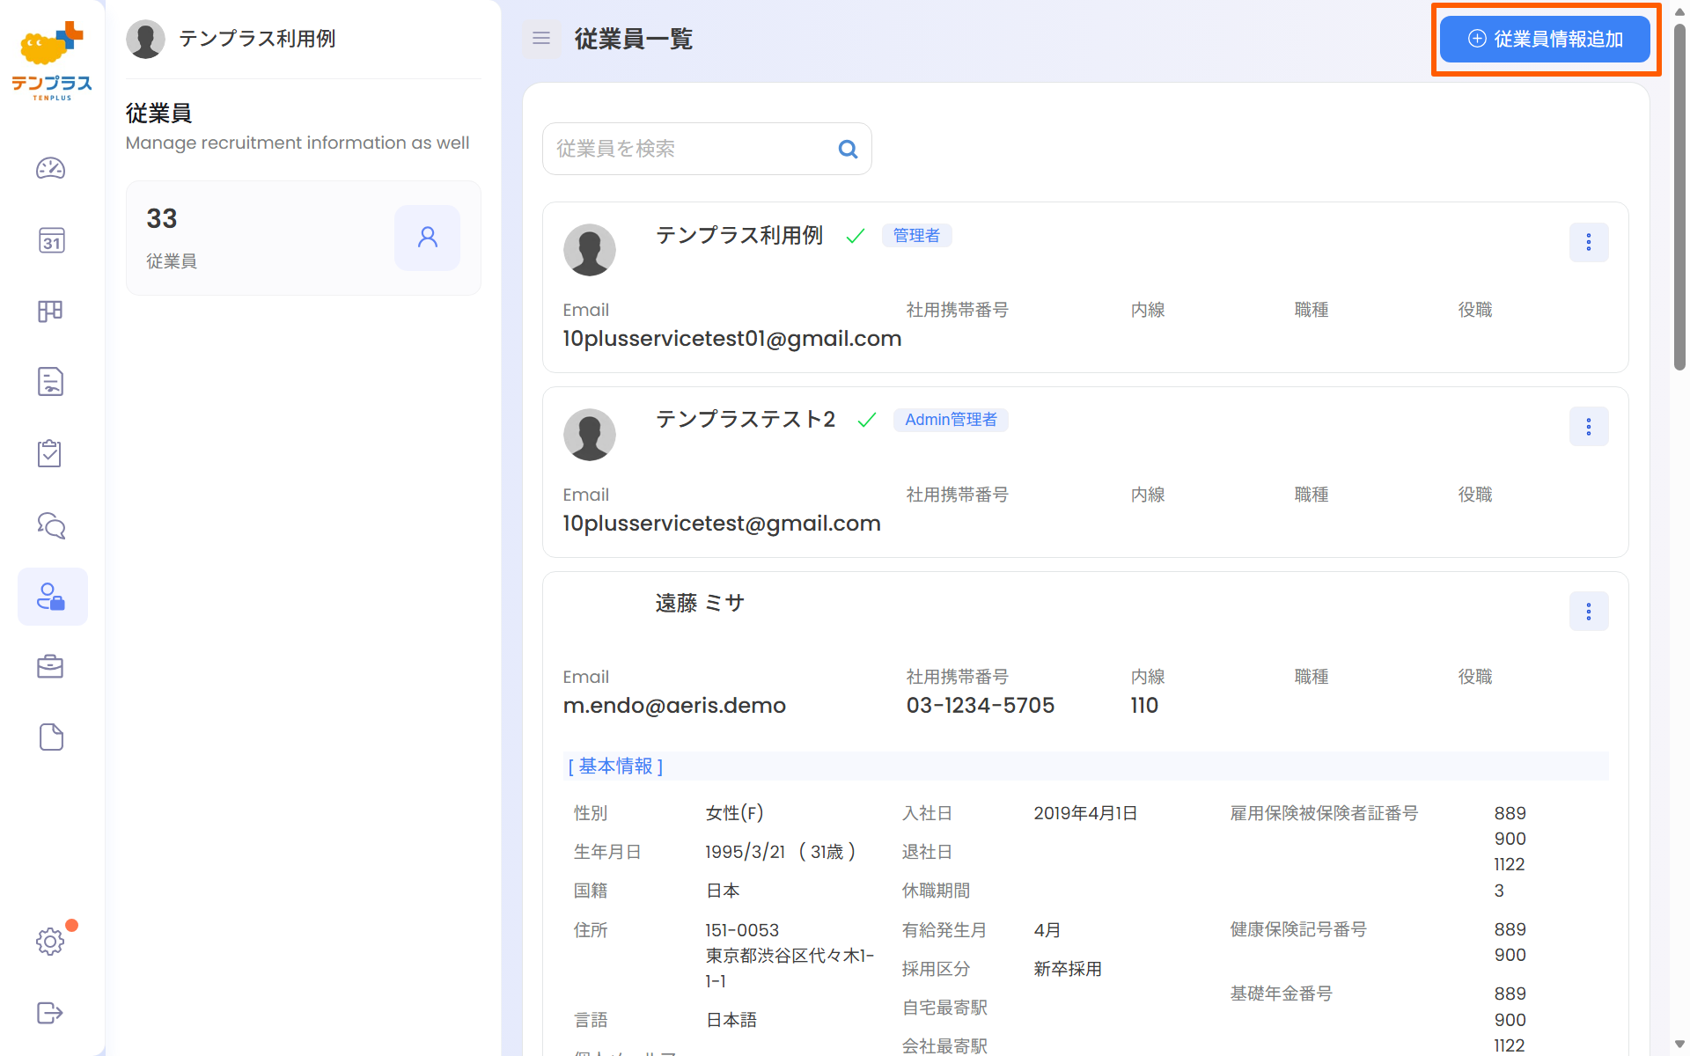Select the employees sidebar icon
Screen dimensions: 1690x1056
(x=52, y=597)
